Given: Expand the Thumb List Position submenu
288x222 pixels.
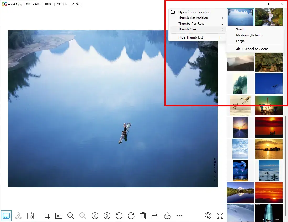Looking at the screenshot, I should pyautogui.click(x=193, y=18).
